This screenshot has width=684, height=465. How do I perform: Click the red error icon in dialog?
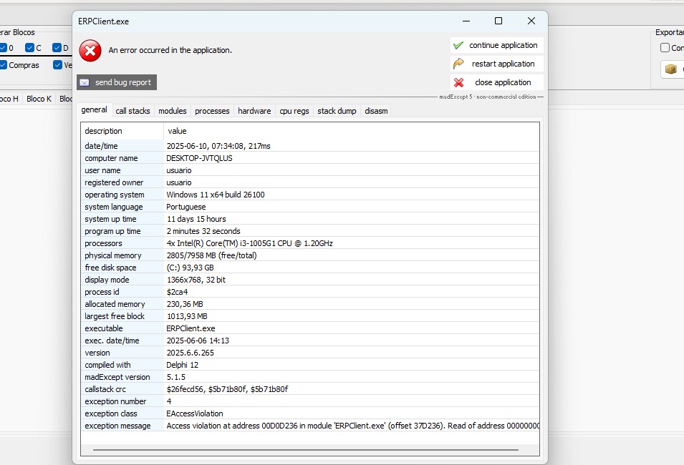click(x=90, y=50)
